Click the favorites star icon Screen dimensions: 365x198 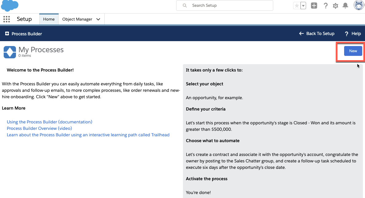(297, 6)
